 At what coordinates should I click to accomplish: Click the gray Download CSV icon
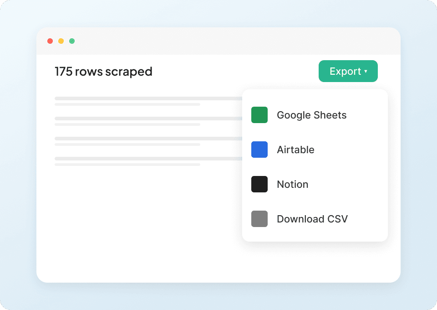point(259,219)
